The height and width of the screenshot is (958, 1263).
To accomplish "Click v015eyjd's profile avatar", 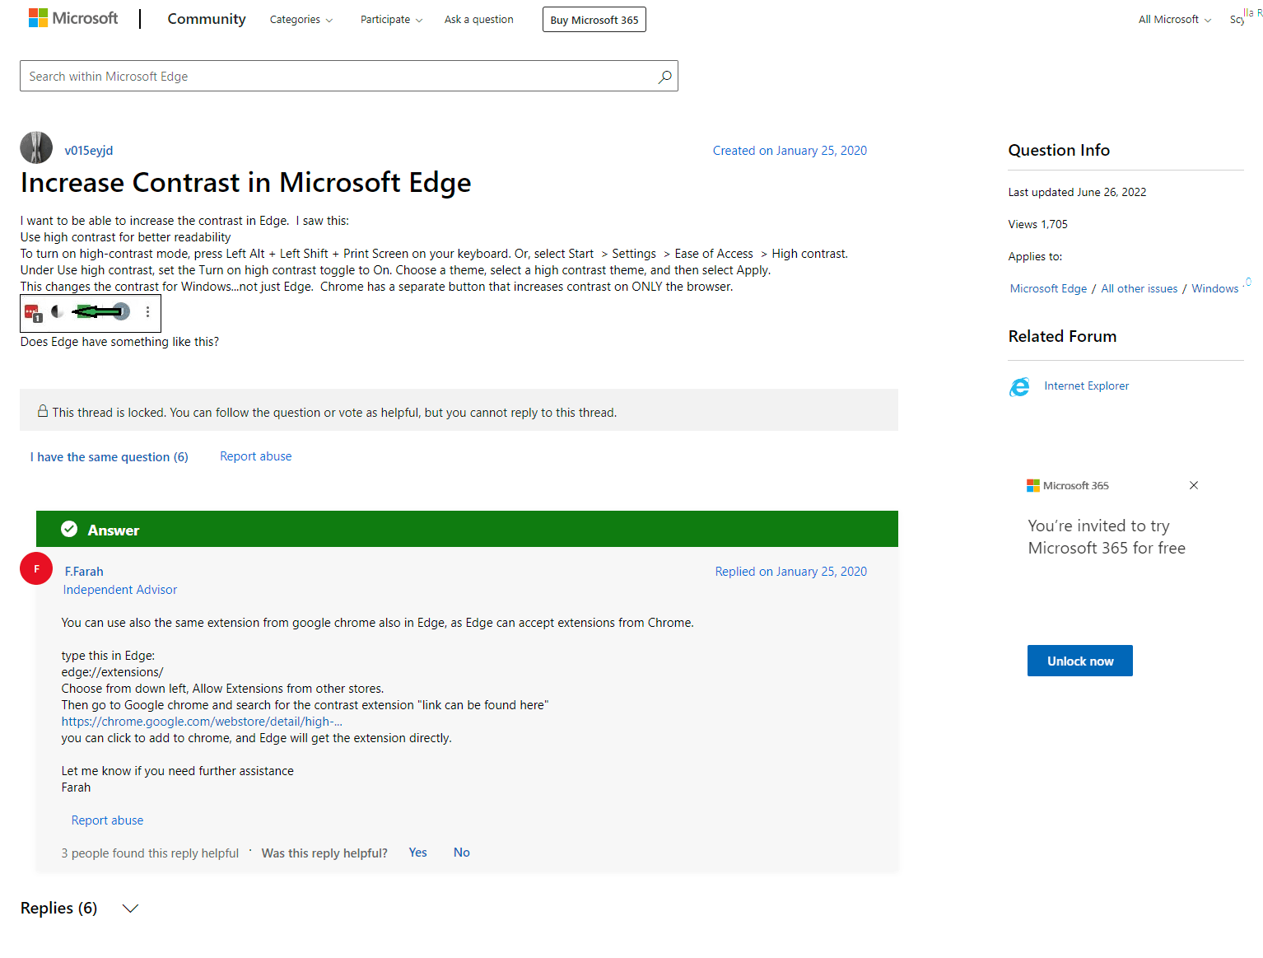I will [x=36, y=148].
